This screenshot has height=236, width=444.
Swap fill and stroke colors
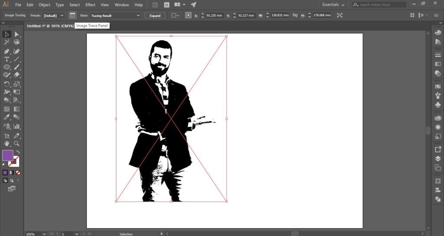coord(18,152)
